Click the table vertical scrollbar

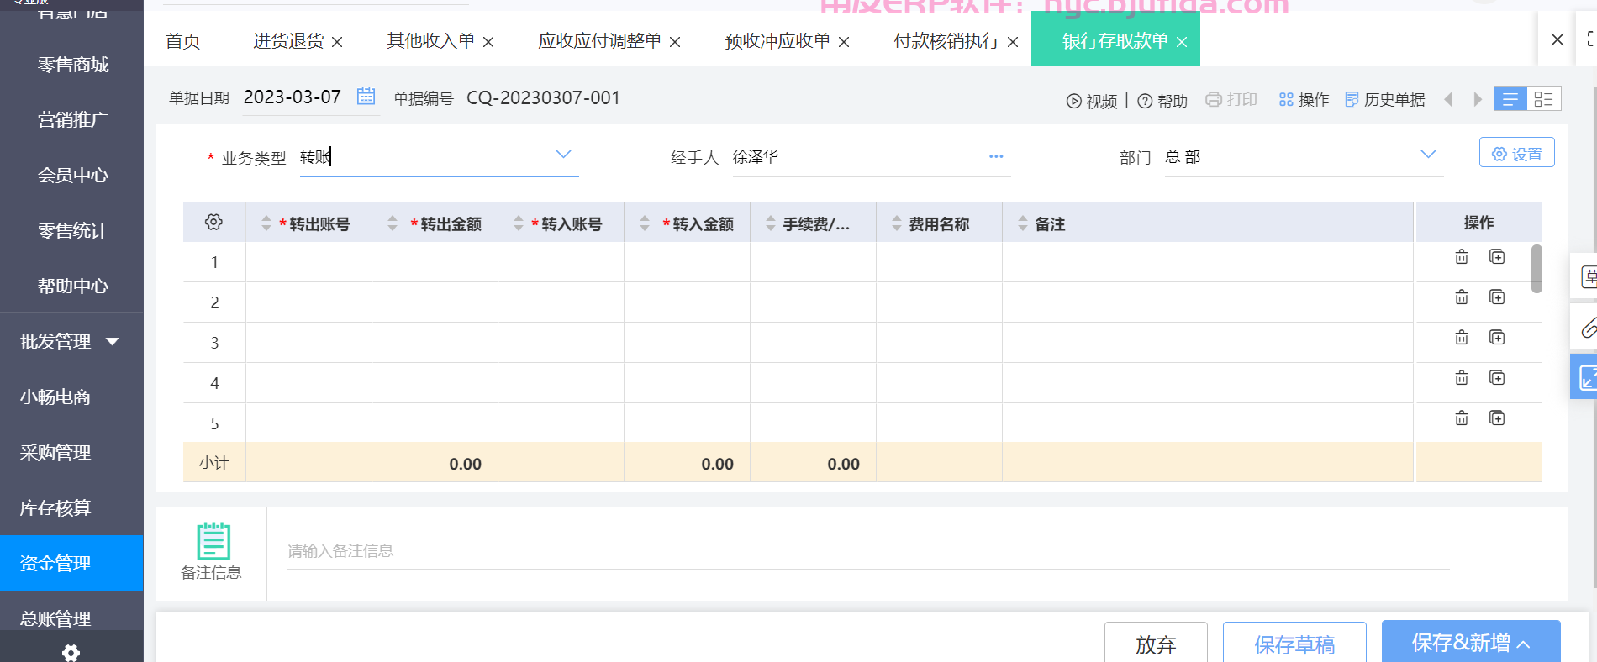(x=1536, y=269)
